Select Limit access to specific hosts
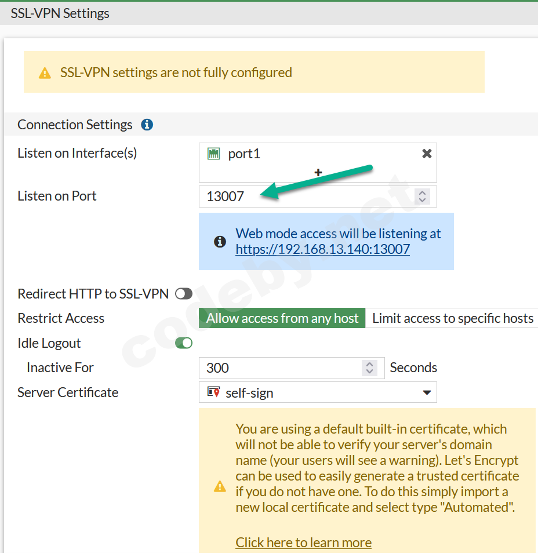 [x=452, y=318]
